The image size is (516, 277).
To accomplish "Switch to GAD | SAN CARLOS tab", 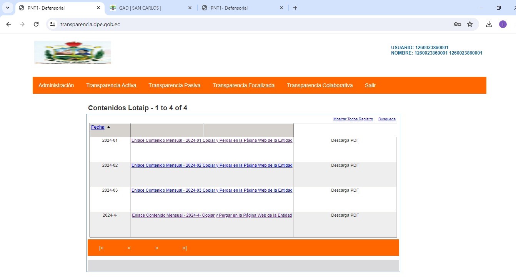I will (x=146, y=8).
